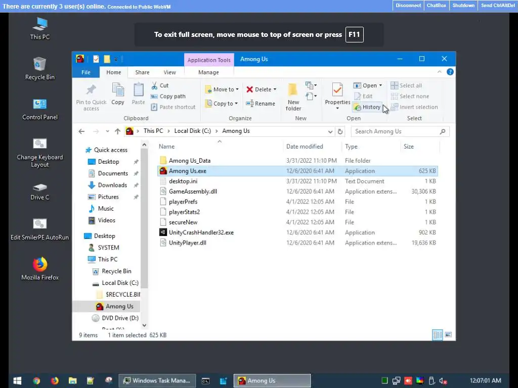518x388 pixels.
Task: Click the Edit button in Open group
Action: pos(363,96)
